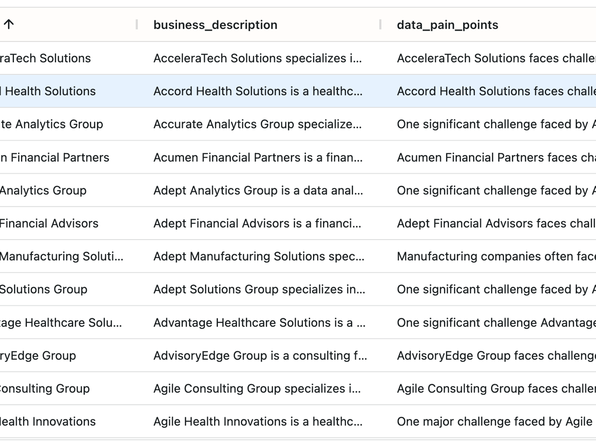Select 'One major challenge faced by Agile' cell
Viewport: 596px width, 447px height.
click(494, 422)
